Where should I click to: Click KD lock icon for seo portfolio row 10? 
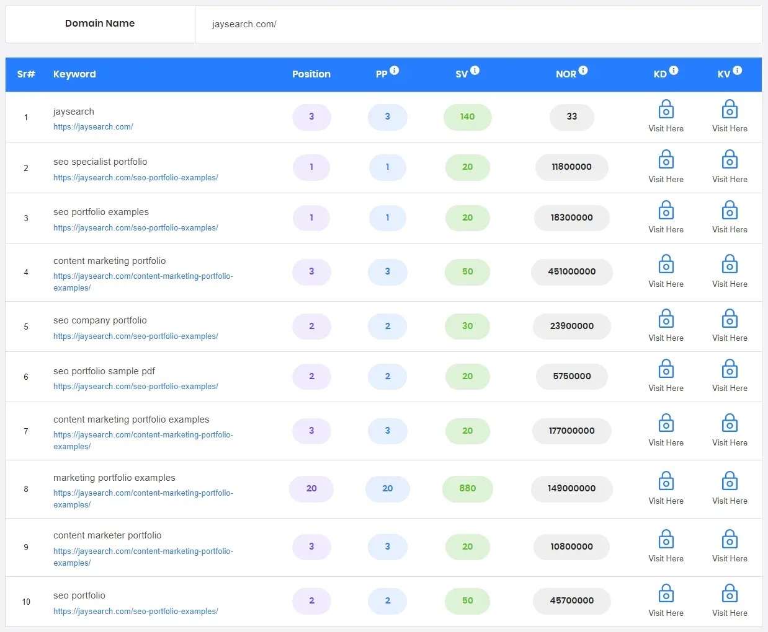point(666,594)
